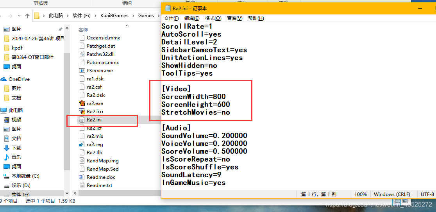Viewport: 436px width, 212px height.
Task: Click the Notepad title bar icon
Action: (x=168, y=8)
